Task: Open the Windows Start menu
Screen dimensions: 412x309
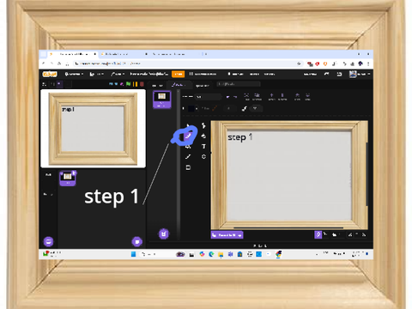Action: pos(133,254)
